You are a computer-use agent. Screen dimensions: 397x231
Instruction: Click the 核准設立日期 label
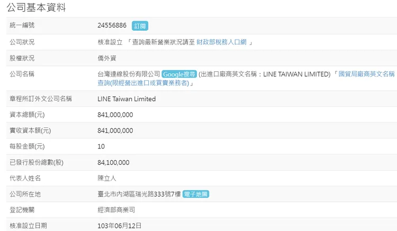pos(29,226)
